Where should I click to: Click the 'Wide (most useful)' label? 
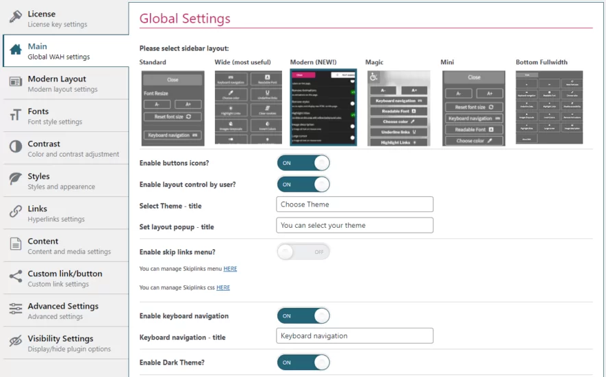point(242,62)
